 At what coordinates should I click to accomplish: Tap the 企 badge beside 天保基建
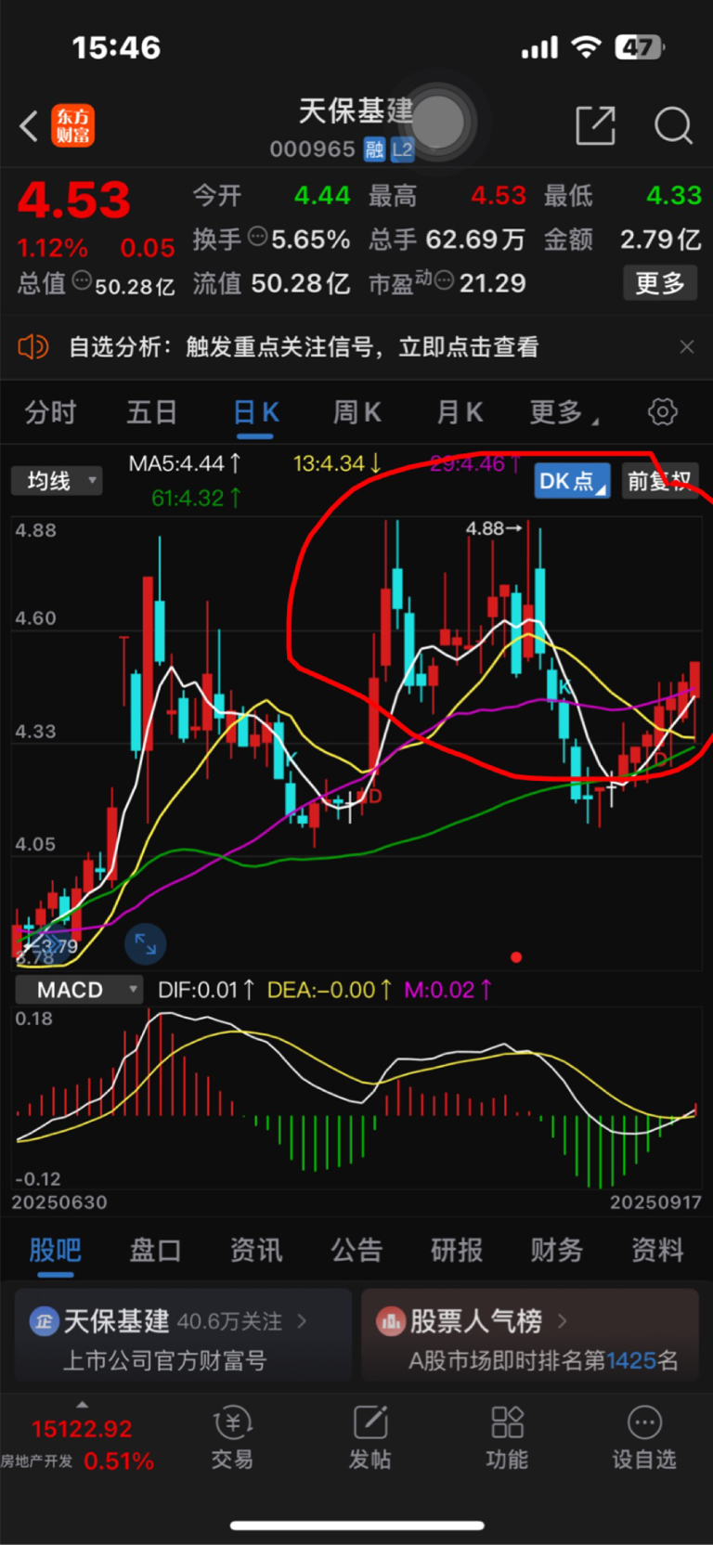(44, 1320)
